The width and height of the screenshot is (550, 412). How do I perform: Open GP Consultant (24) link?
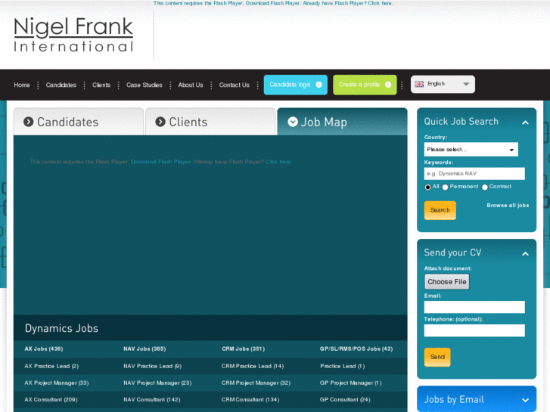345,399
